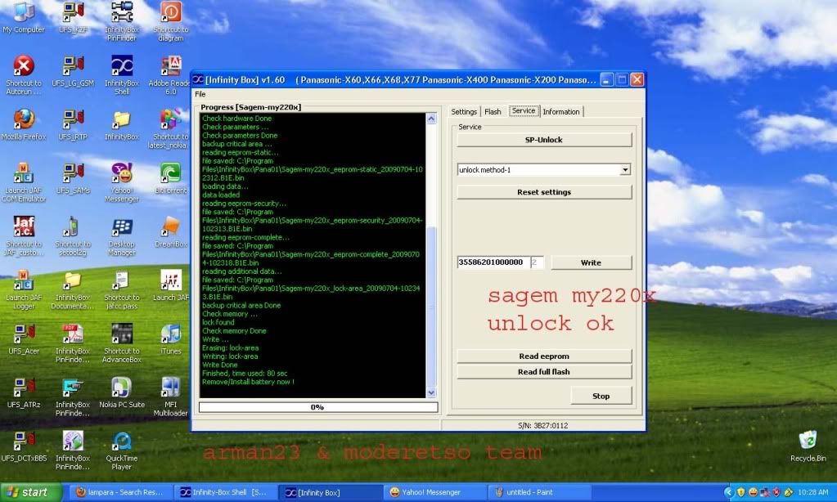Click the Write button
This screenshot has height=502, width=837.
[591, 262]
